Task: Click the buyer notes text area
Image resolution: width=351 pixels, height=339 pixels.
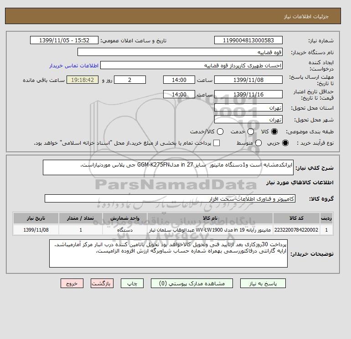Action: click(168, 253)
